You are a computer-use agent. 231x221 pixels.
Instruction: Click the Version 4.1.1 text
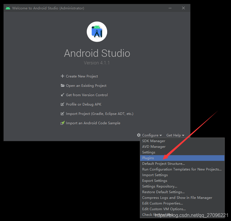click(97, 63)
